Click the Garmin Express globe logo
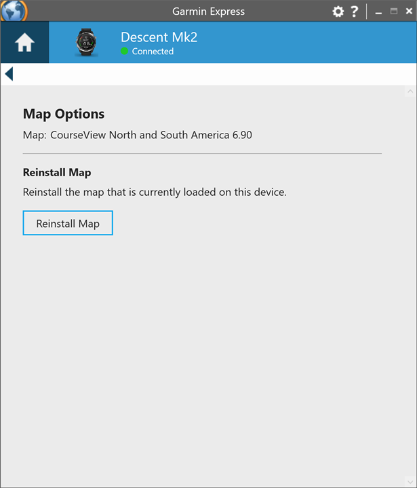Viewport: 417px width, 488px height. point(14,11)
